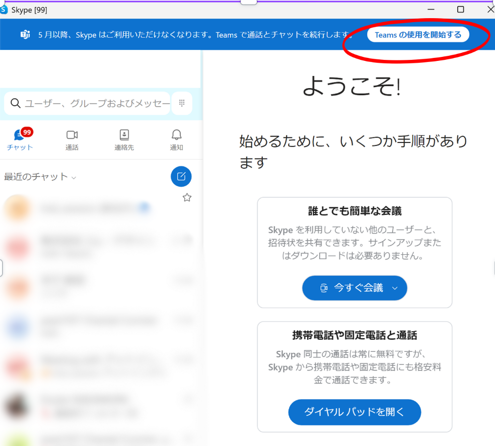Open the first blurred chat in list
The height and width of the screenshot is (446, 495).
pos(98,208)
